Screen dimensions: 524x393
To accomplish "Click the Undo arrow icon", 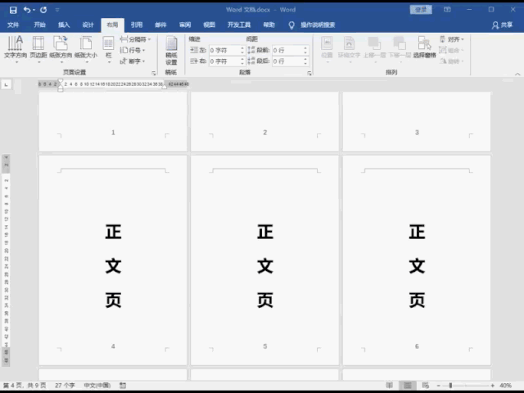I will (27, 10).
